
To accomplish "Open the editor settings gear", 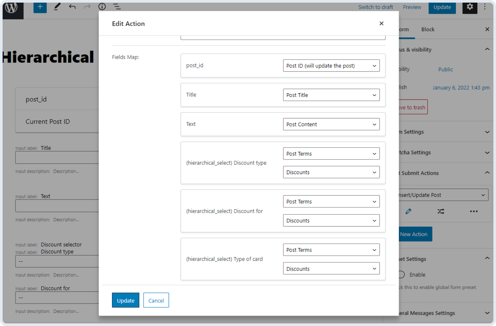I will coord(470,7).
